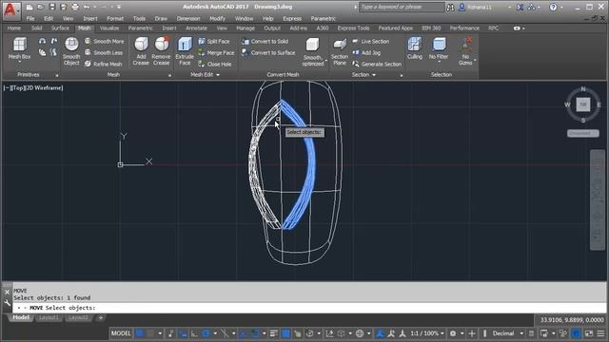Click Convert to Solid
The width and height of the screenshot is (609, 342).
pos(265,41)
